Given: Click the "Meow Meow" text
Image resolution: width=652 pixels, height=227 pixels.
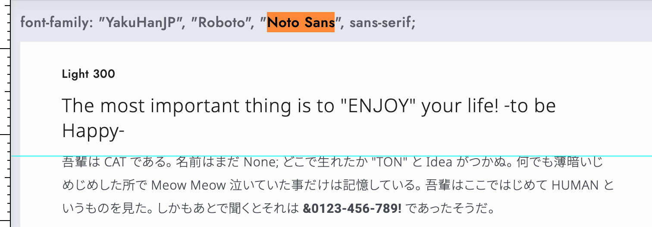Looking at the screenshot, I should tap(189, 186).
